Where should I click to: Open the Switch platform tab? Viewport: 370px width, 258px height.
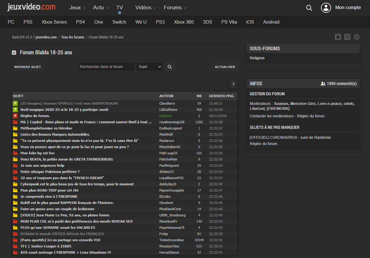[x=119, y=22]
